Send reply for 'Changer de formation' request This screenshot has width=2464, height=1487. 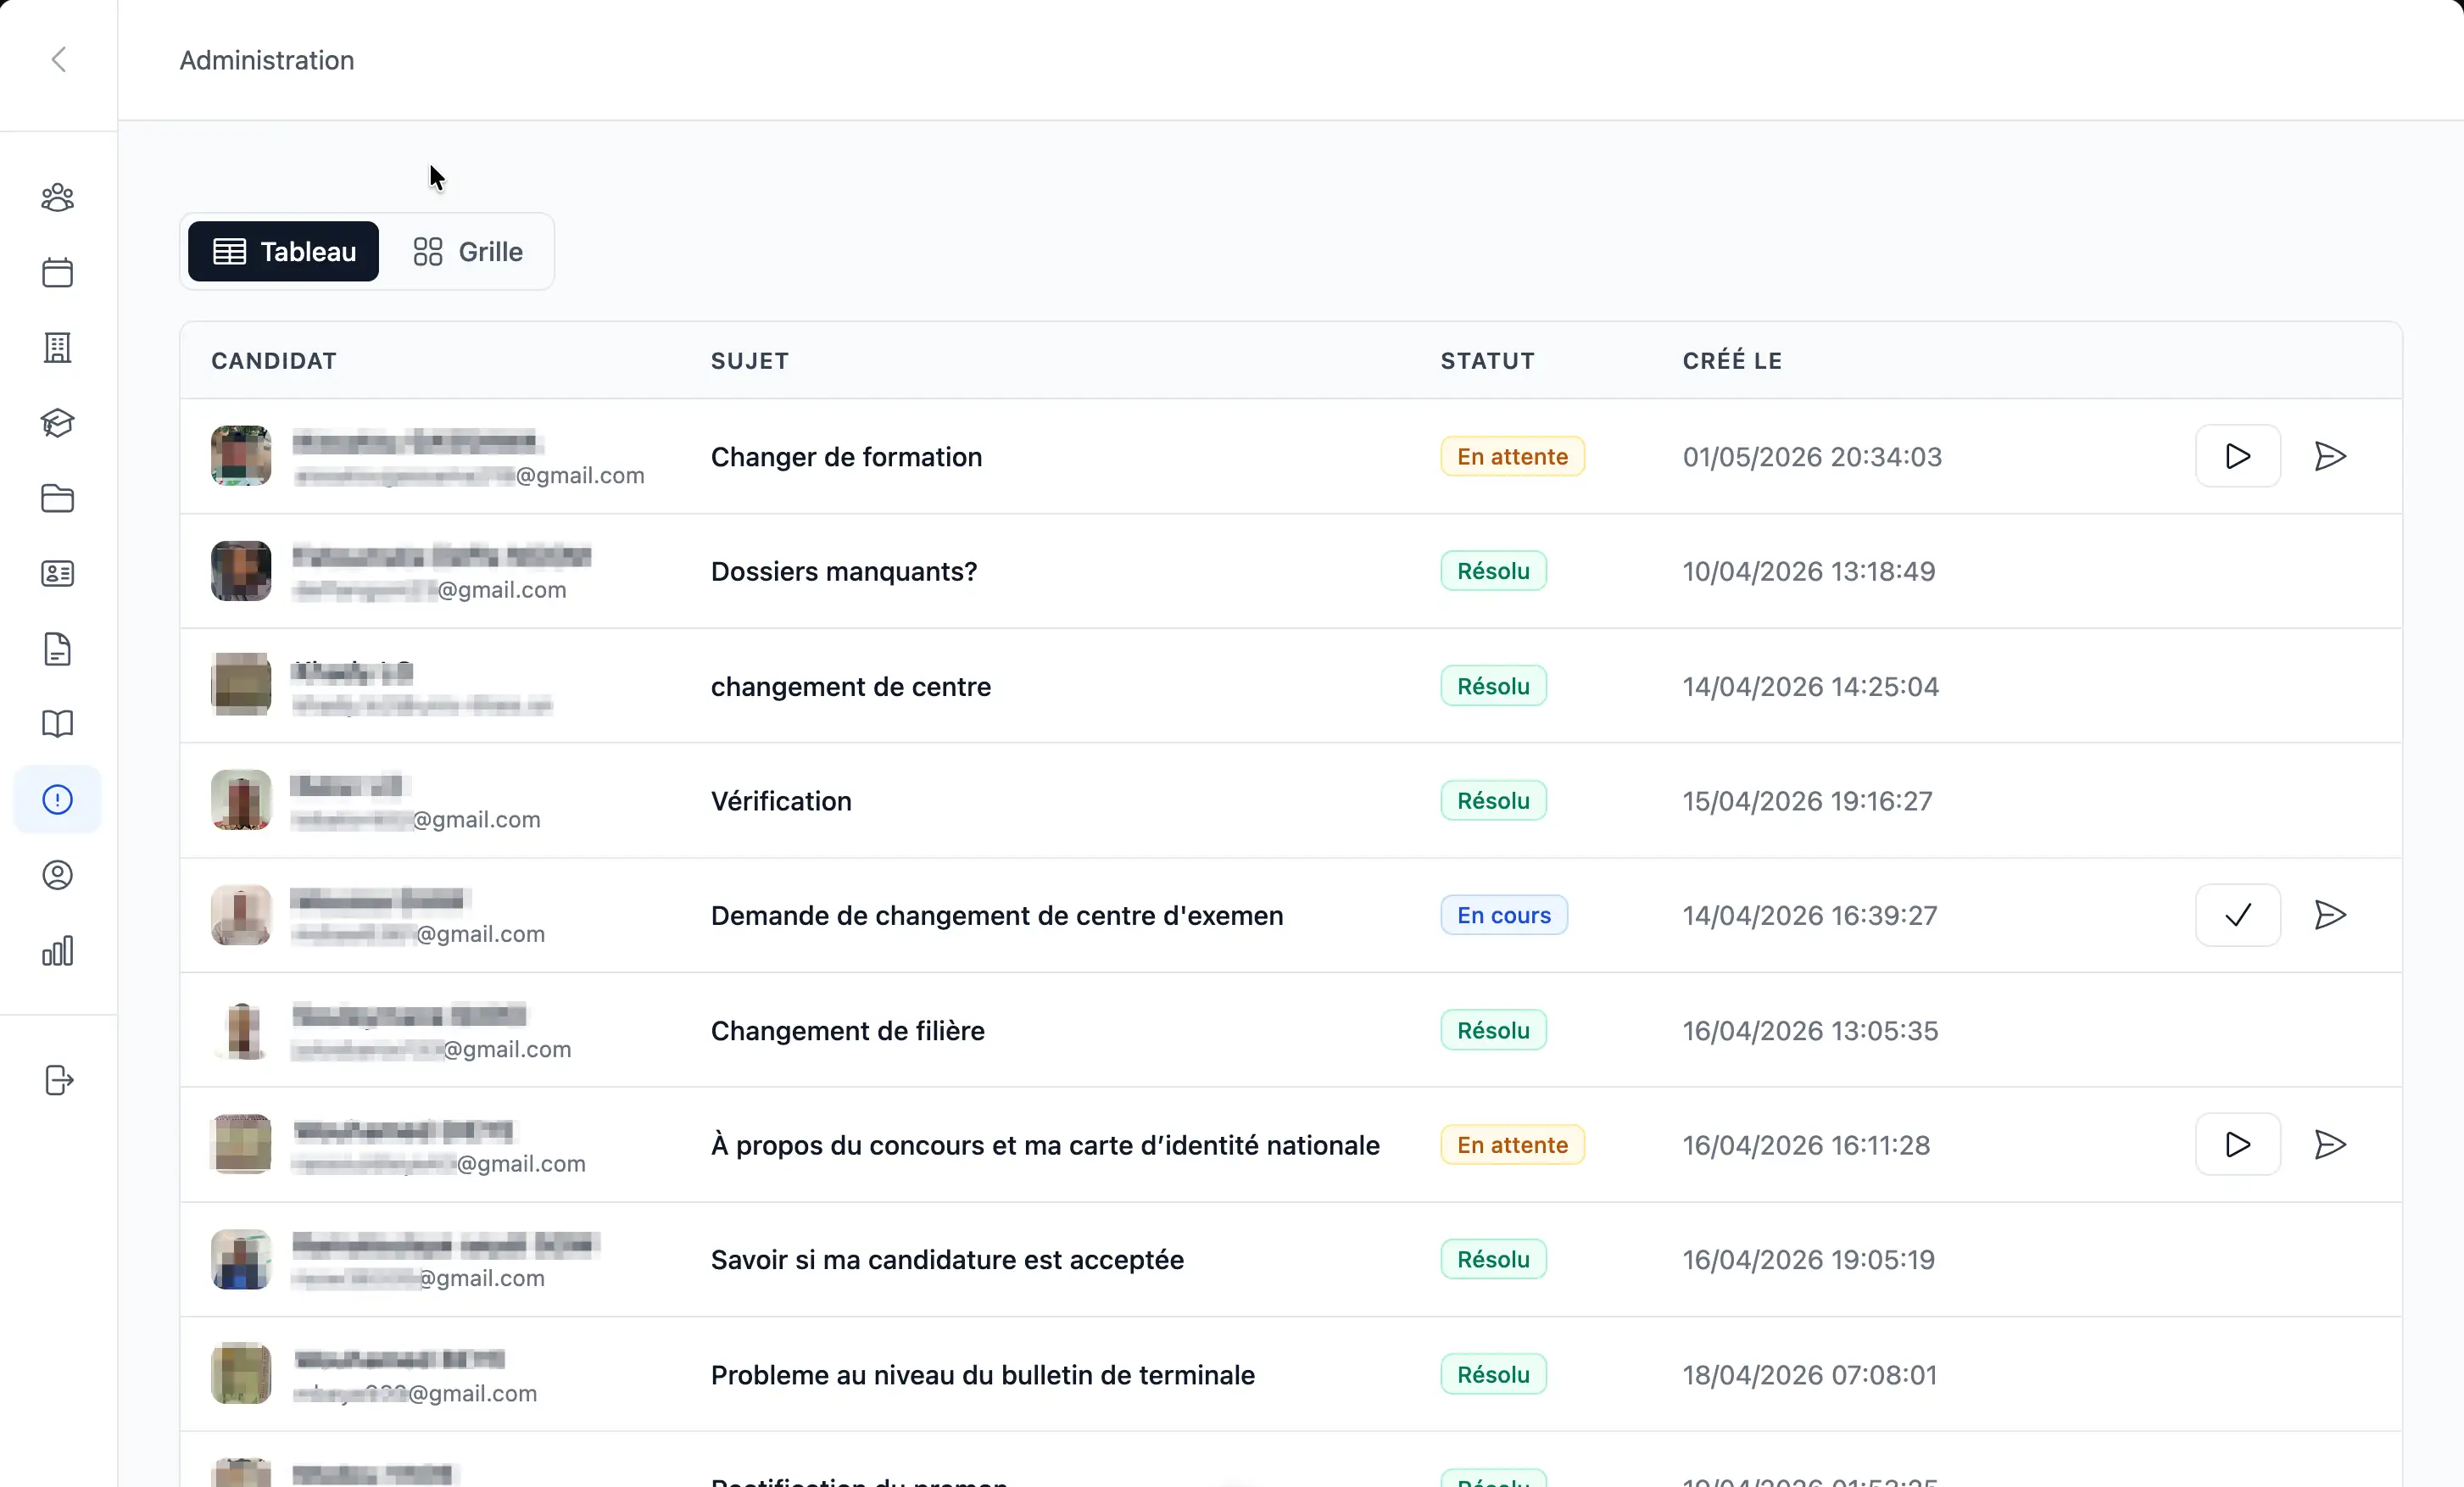[2330, 456]
